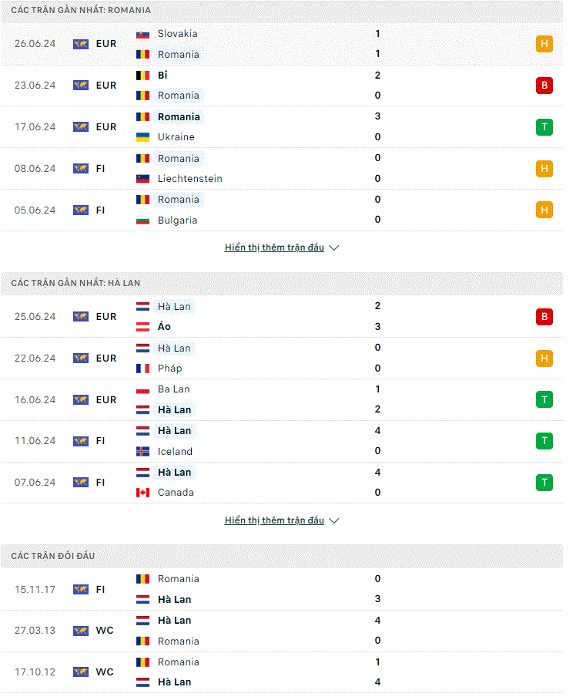The width and height of the screenshot is (573, 697).
Task: Click the chevron arrow below the Canada match
Action: [x=334, y=520]
